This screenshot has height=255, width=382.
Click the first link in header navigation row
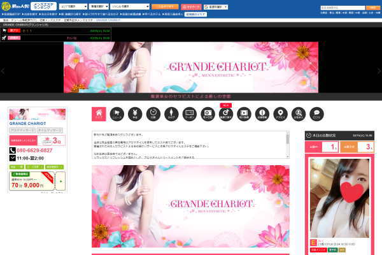coord(11,15)
